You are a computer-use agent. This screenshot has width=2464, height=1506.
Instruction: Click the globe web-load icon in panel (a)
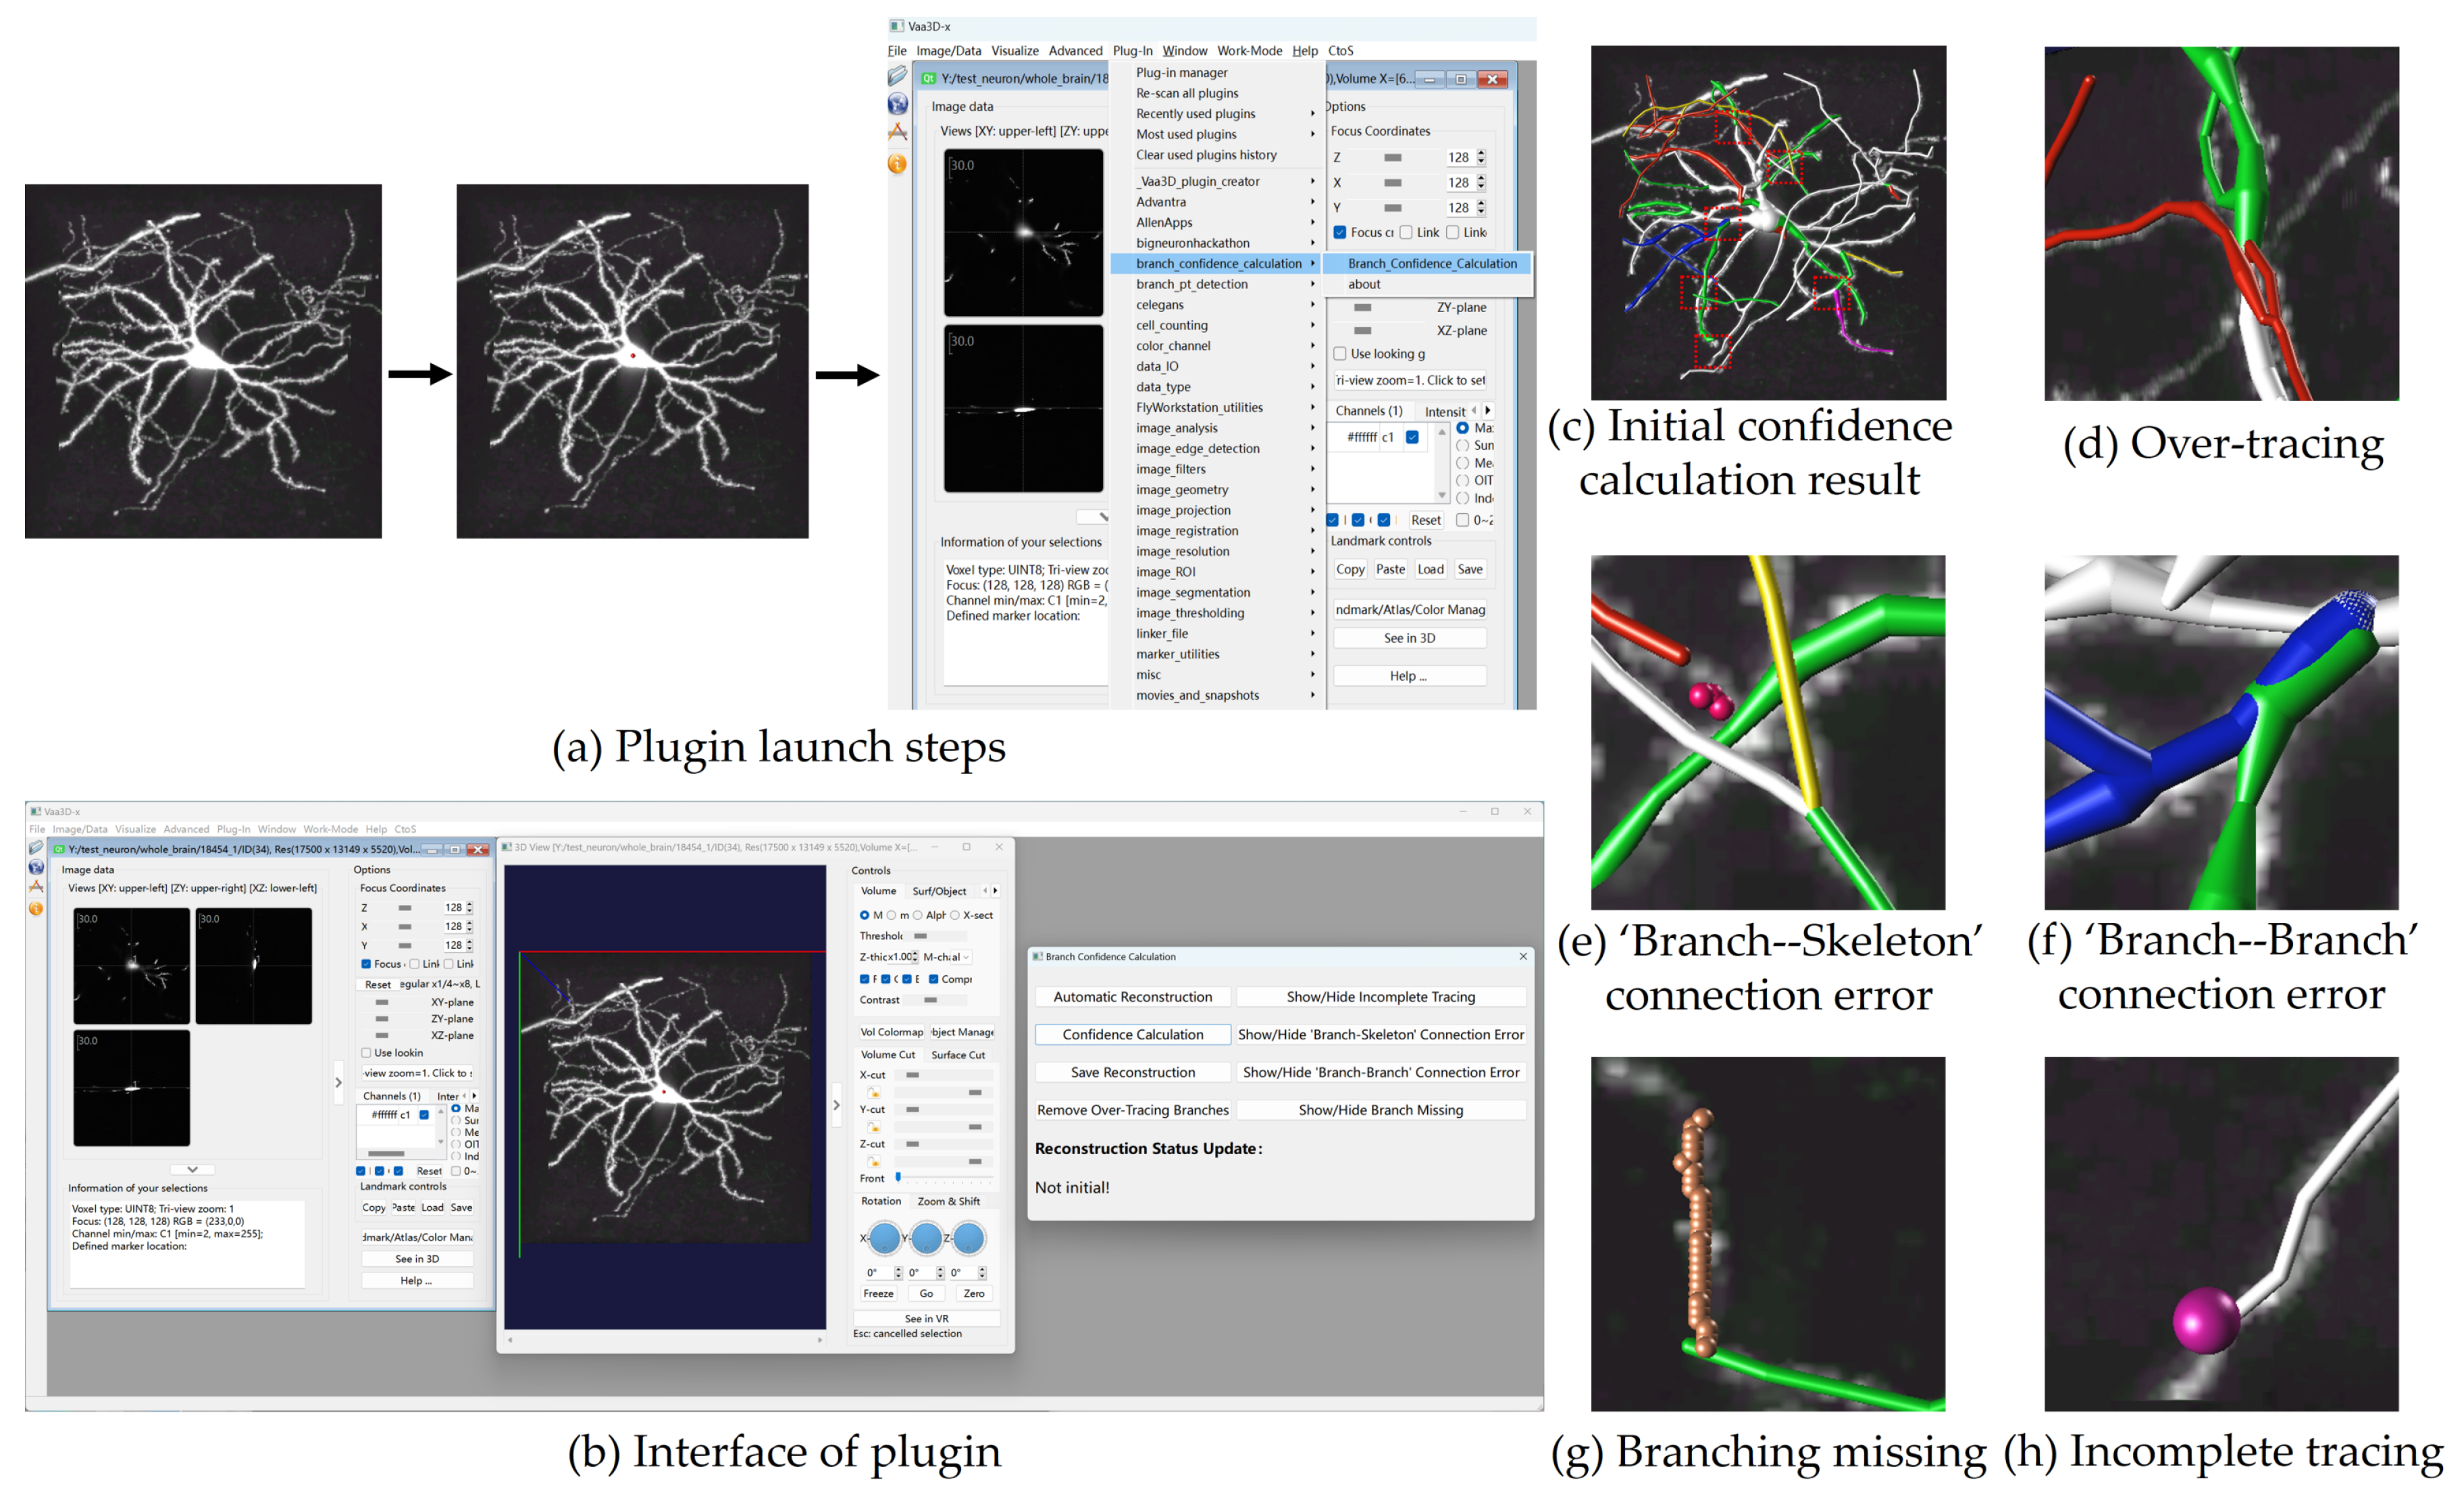(897, 104)
